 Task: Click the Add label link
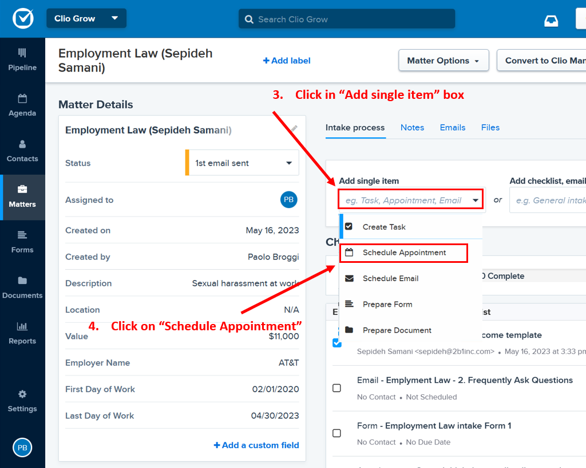287,61
